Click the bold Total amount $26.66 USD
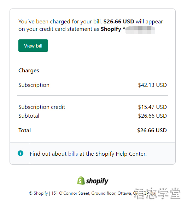The image size is (187, 205). [152, 131]
